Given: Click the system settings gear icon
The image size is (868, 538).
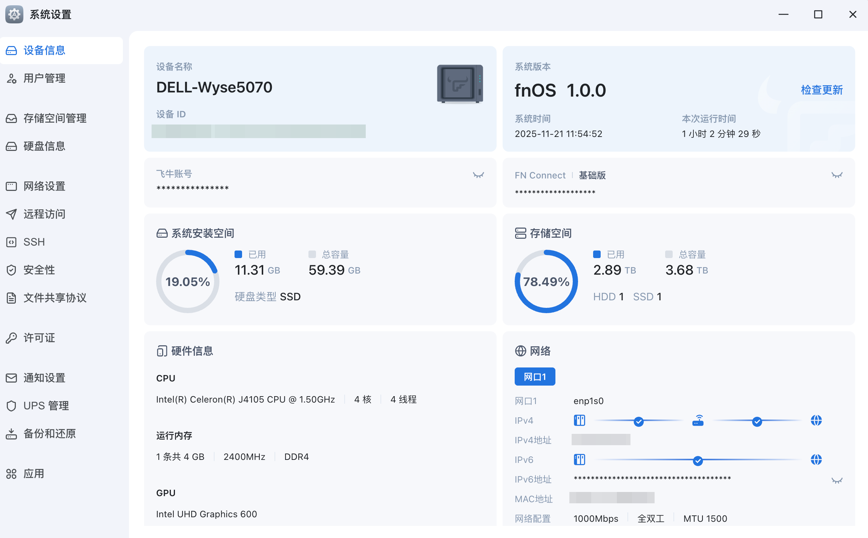Looking at the screenshot, I should 14,14.
